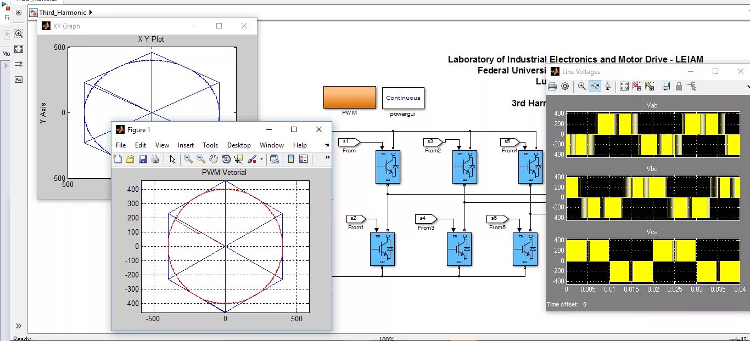750x341 pixels.
Task: Open View menu in Figure 1
Action: coord(162,145)
